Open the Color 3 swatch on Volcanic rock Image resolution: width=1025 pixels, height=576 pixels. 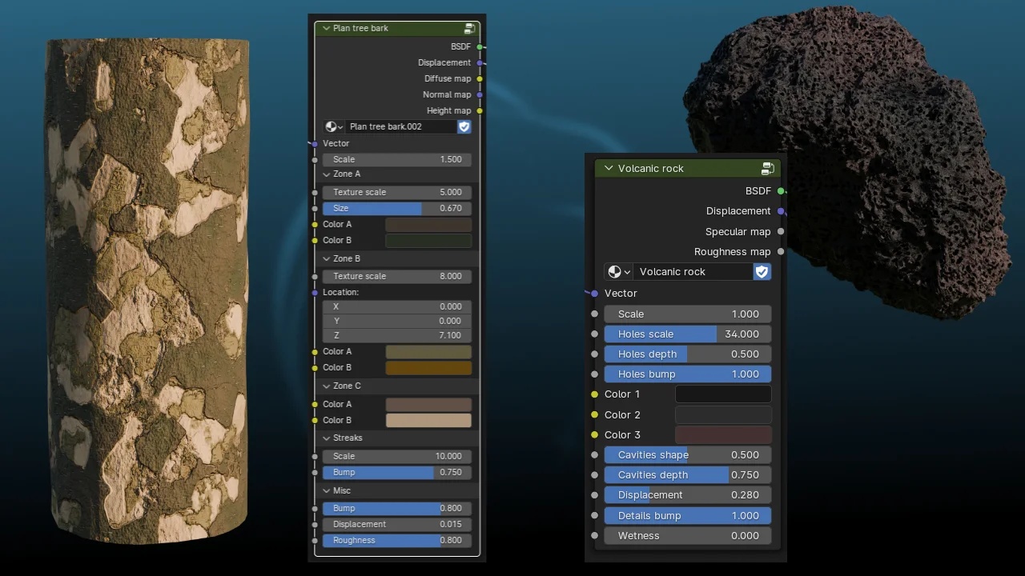(722, 434)
